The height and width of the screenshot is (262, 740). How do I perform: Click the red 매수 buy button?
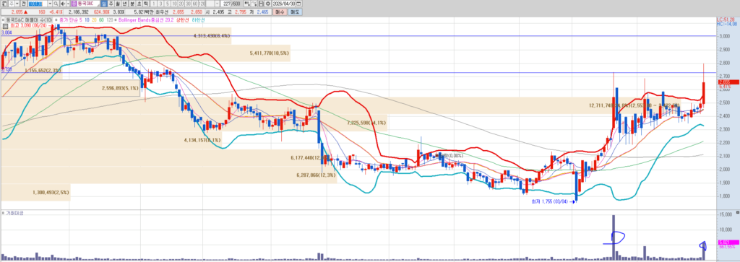280,12
